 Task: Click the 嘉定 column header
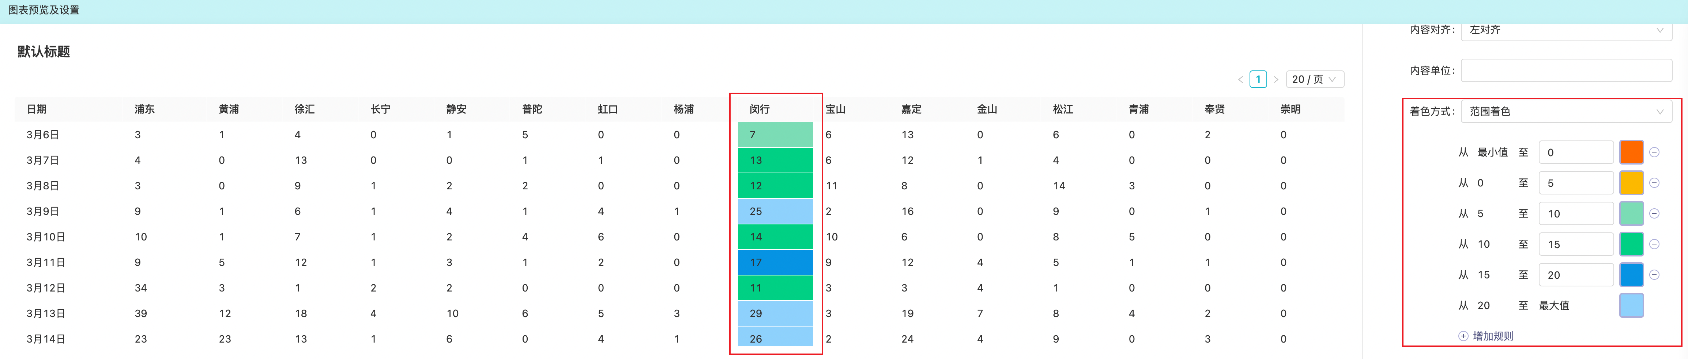tap(912, 109)
